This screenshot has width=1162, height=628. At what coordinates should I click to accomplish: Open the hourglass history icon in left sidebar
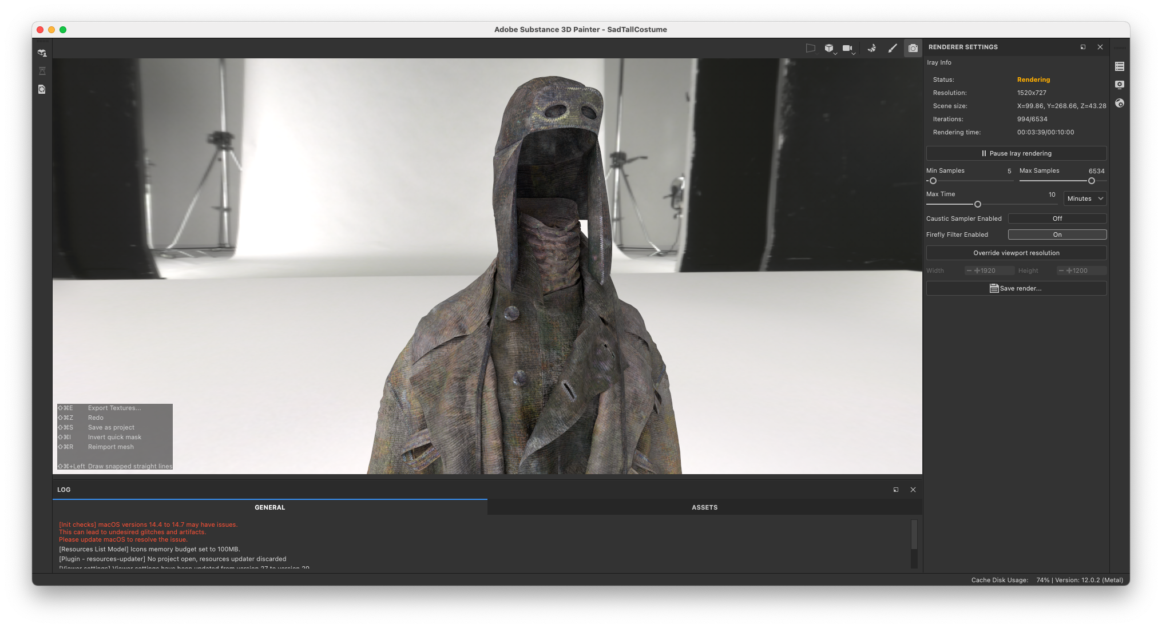click(42, 71)
